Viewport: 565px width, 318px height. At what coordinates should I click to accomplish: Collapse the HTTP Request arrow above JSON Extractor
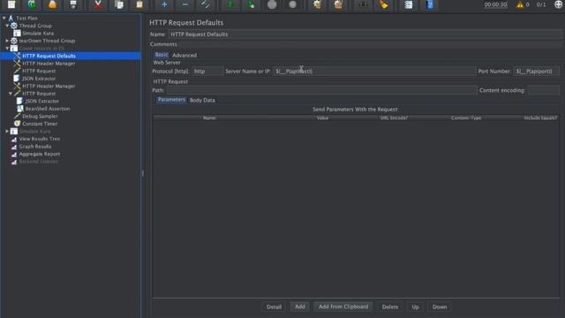pos(10,94)
